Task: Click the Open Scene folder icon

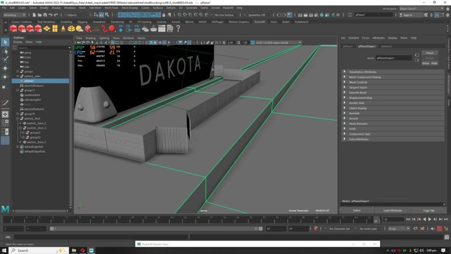Action: (40, 15)
